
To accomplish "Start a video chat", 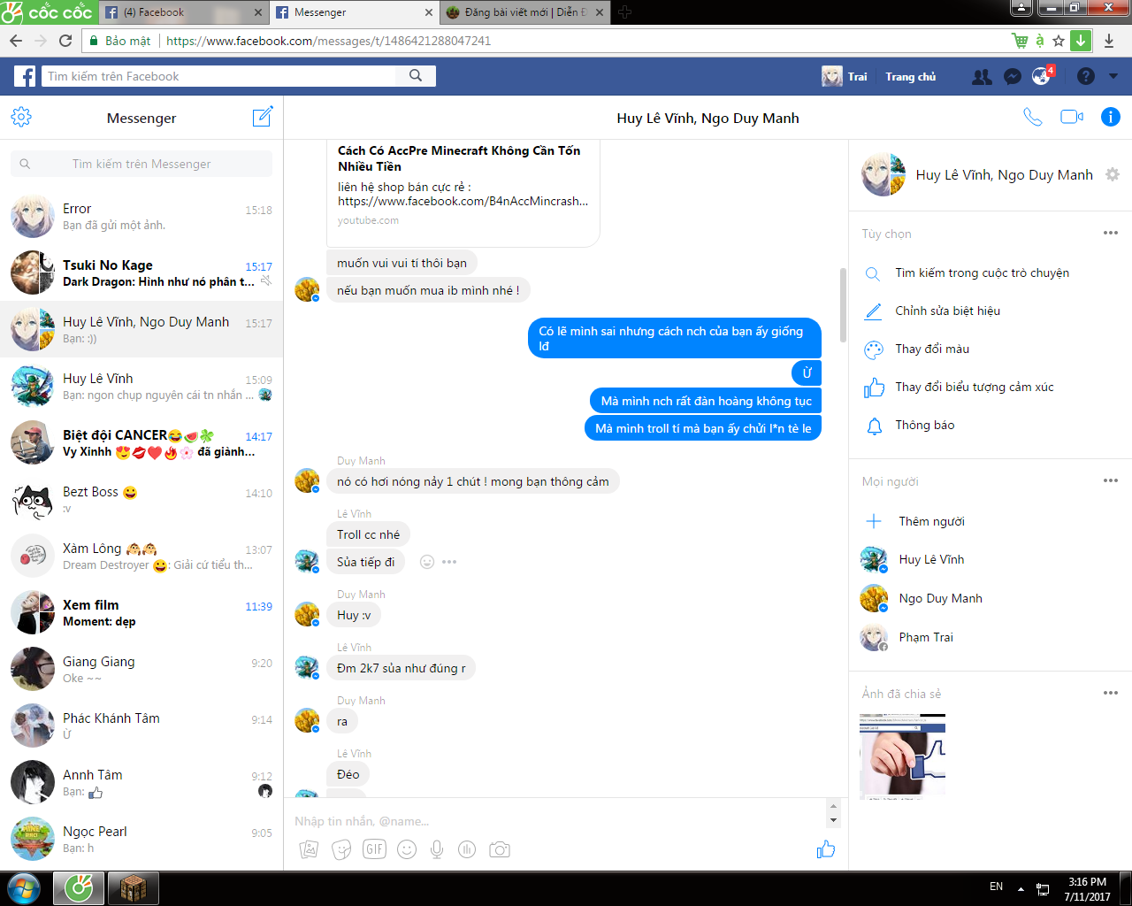I will point(1072,117).
